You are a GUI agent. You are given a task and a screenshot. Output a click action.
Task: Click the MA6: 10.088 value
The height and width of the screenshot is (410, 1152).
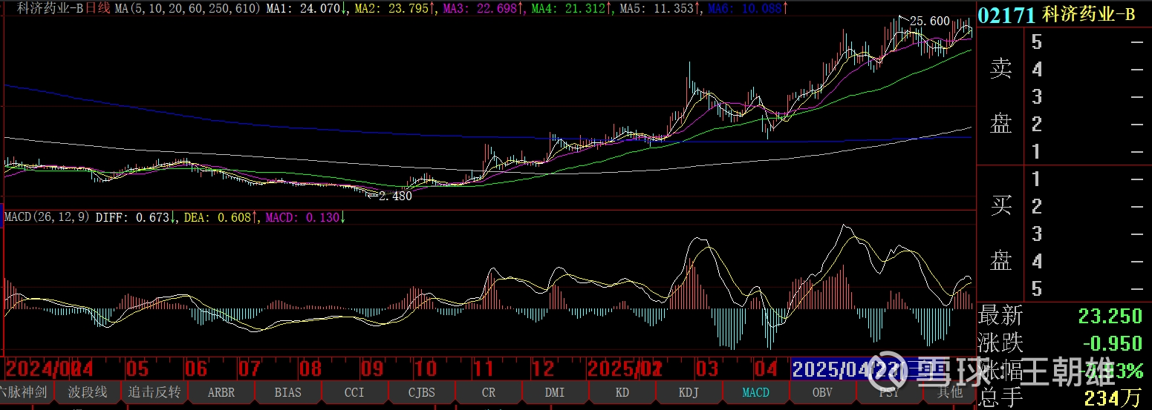click(749, 8)
